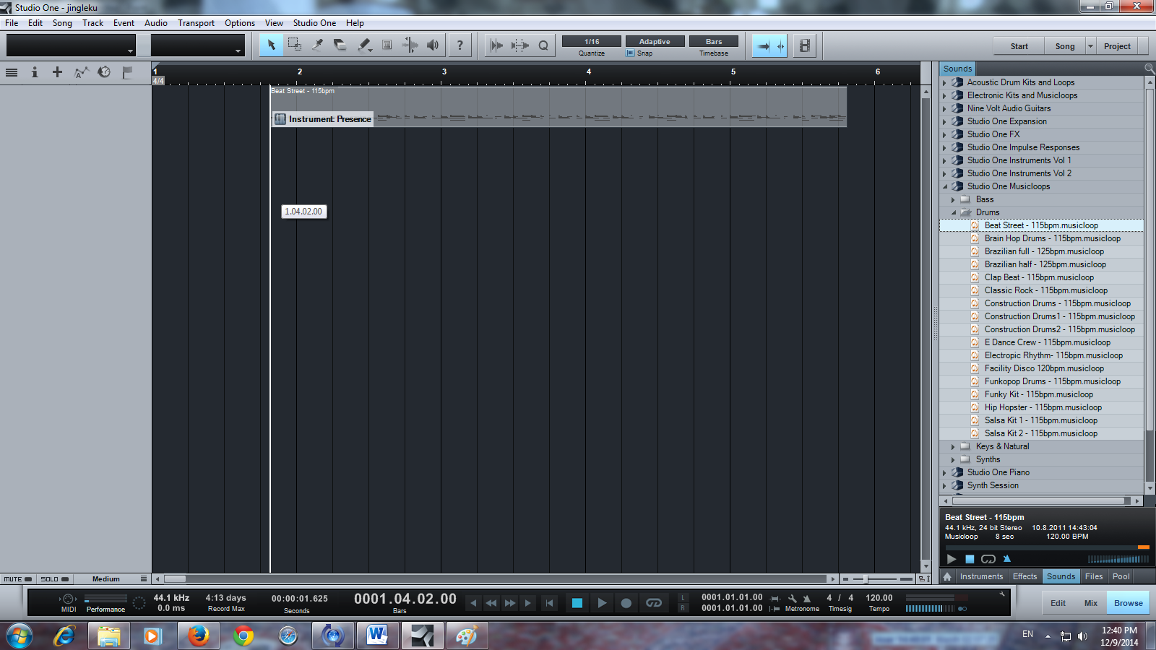Select the Range tool
The image size is (1156, 650).
click(294, 45)
